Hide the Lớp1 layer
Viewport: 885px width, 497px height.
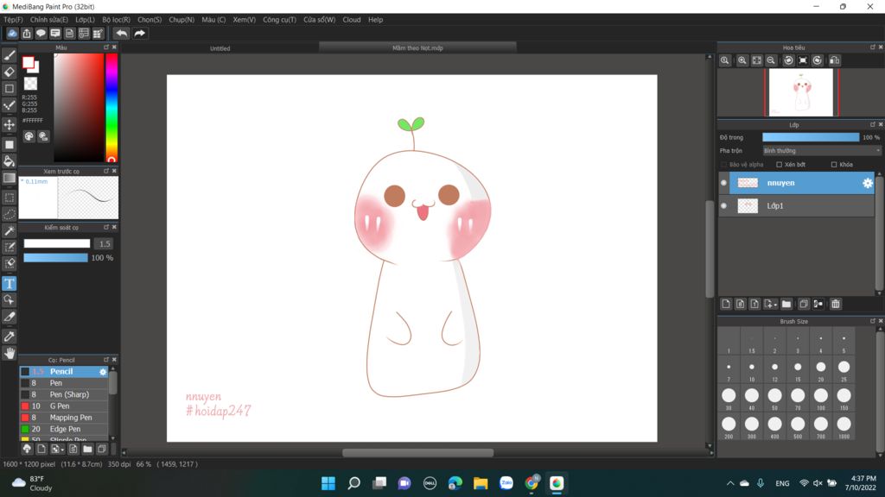(x=723, y=205)
